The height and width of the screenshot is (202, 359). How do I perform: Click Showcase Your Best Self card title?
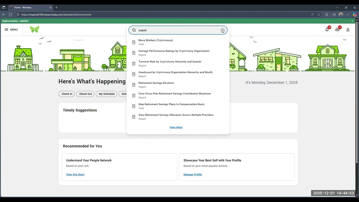tap(212, 160)
